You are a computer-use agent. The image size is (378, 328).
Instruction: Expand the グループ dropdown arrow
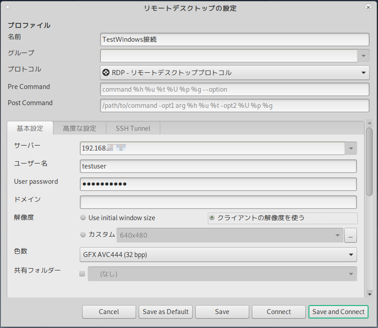(x=363, y=56)
